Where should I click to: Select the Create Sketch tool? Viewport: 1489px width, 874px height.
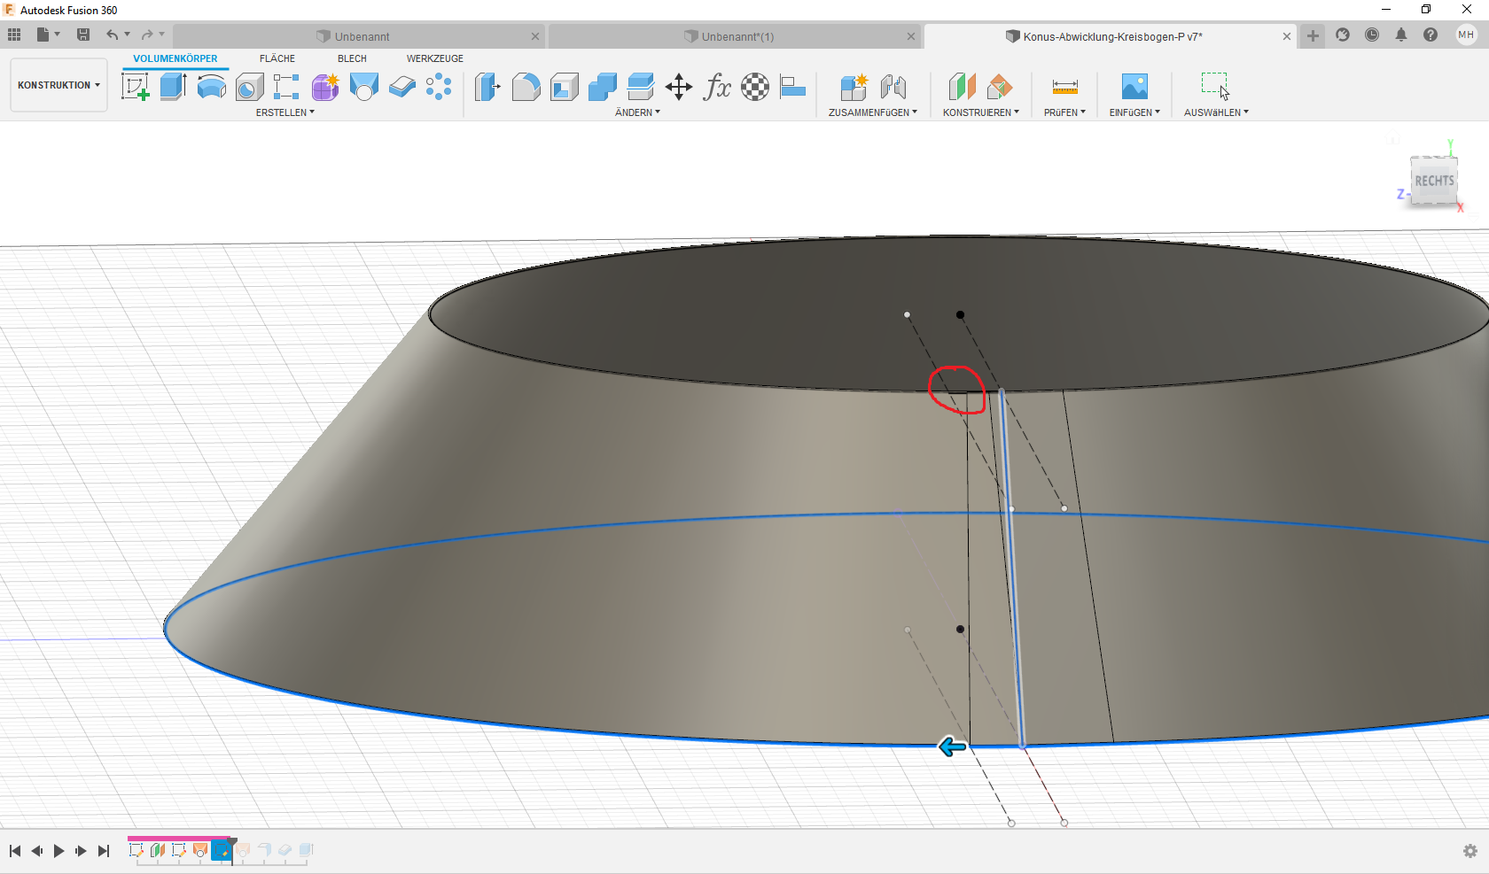point(135,87)
